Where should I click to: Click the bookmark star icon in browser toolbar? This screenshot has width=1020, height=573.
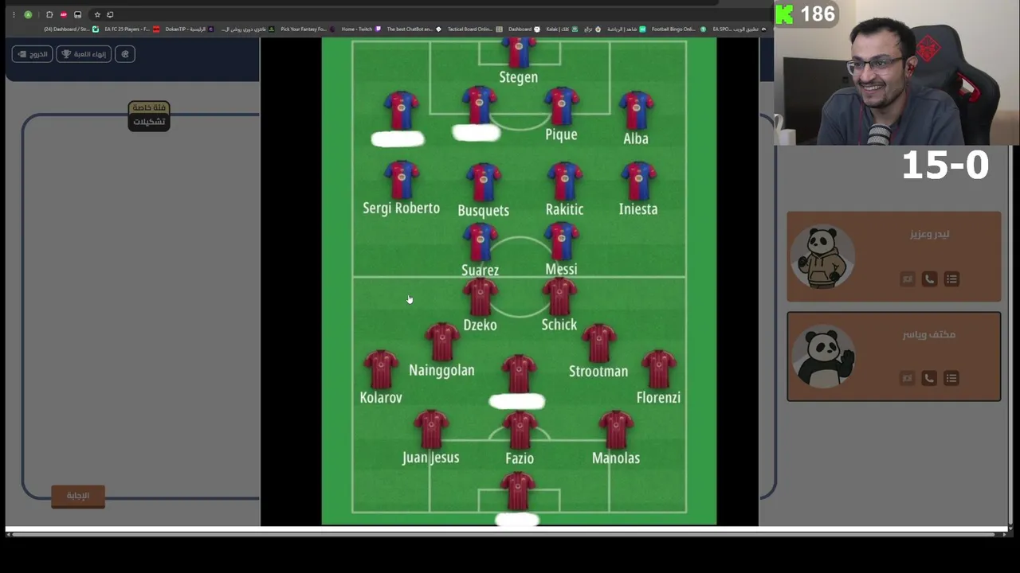tap(97, 14)
